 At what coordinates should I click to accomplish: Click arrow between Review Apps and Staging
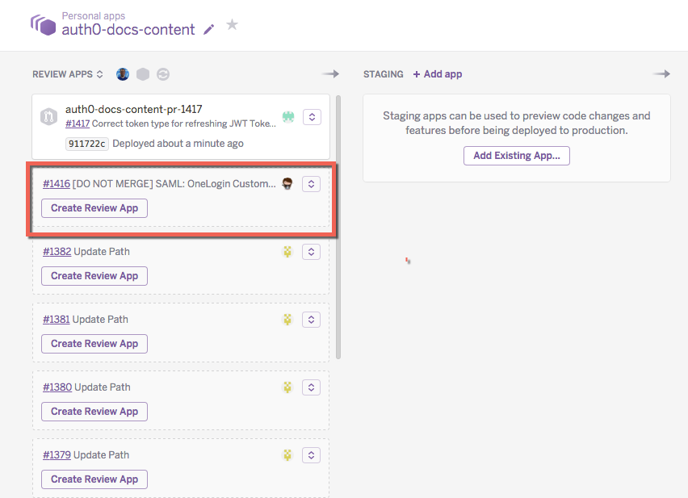point(330,73)
